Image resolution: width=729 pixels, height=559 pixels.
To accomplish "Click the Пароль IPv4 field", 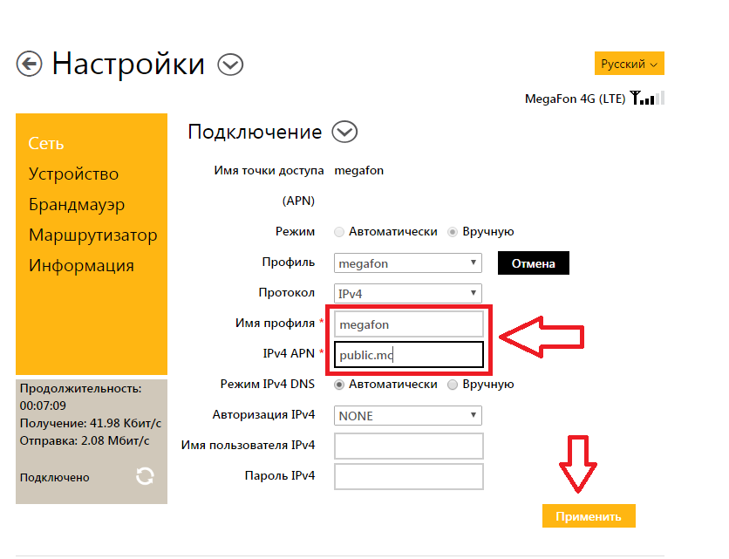I will [x=409, y=477].
